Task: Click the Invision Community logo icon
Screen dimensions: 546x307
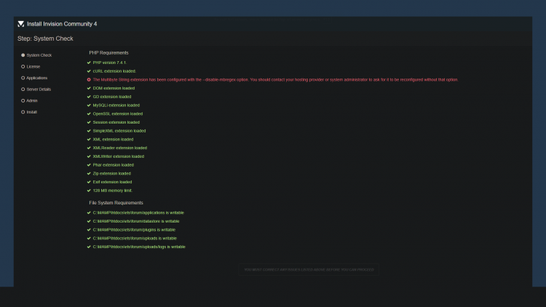Action: tap(20, 24)
